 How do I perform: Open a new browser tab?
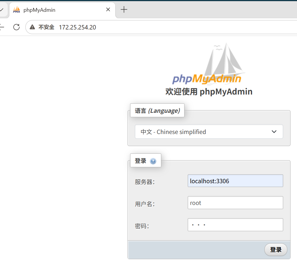pyautogui.click(x=124, y=9)
